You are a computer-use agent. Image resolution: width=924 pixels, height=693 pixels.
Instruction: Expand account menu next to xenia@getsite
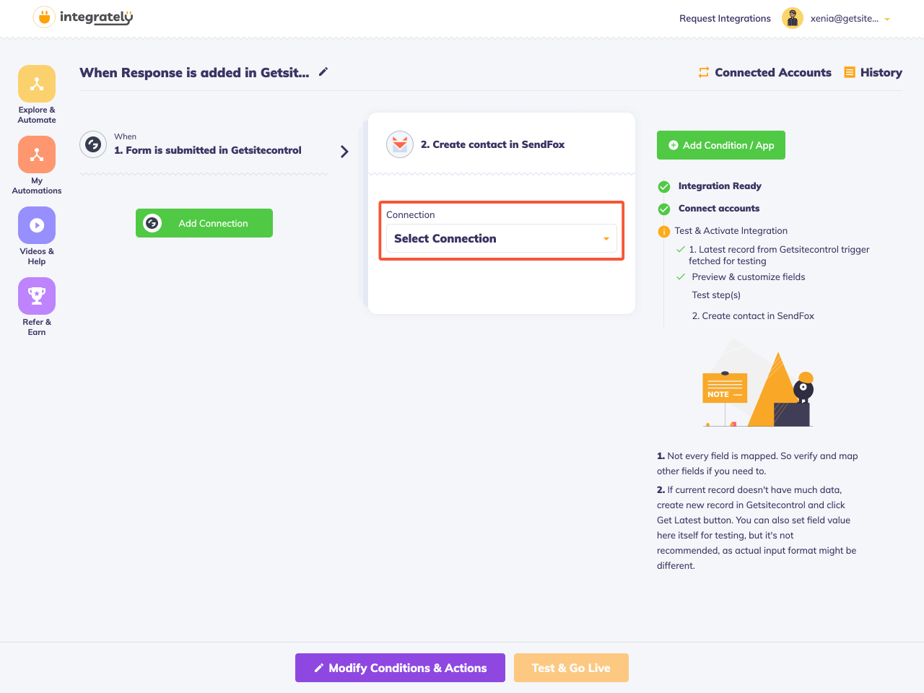887,19
